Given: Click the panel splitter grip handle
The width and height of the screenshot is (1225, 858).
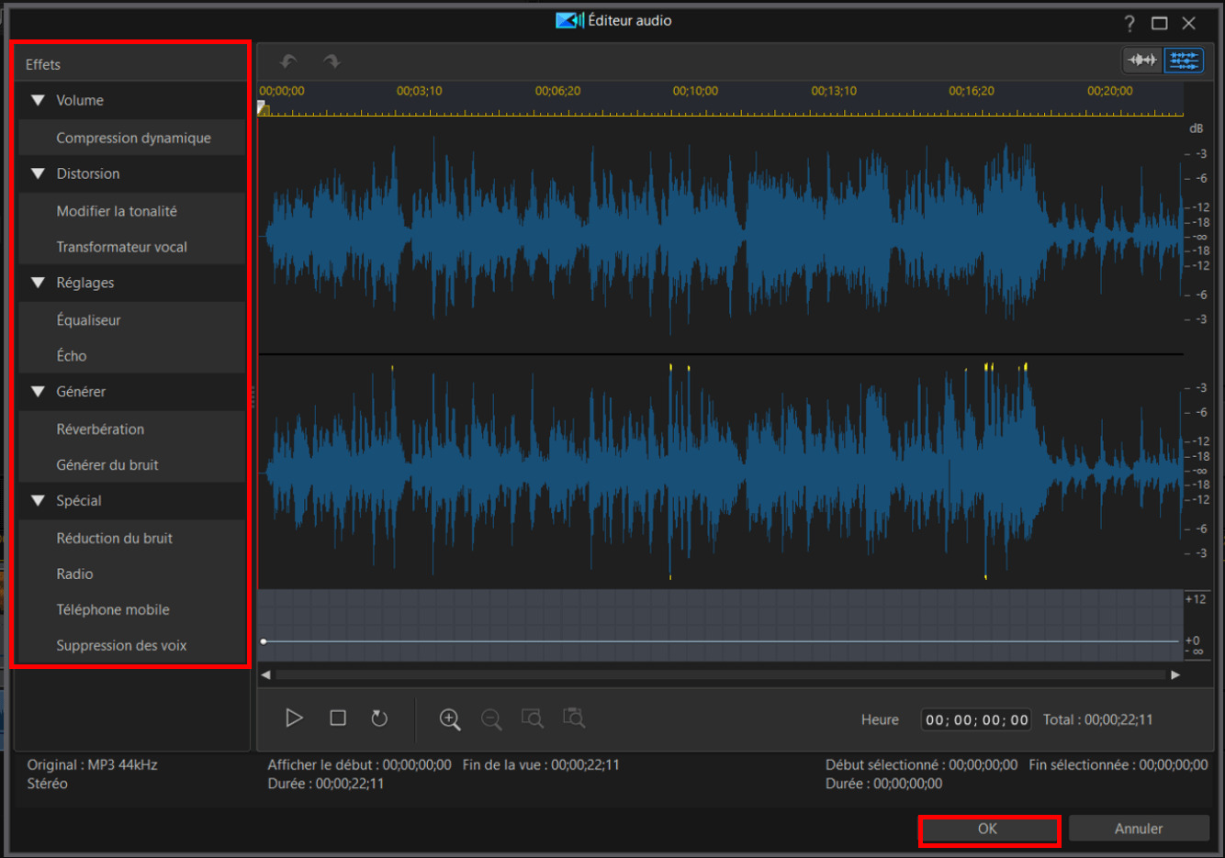Looking at the screenshot, I should (253, 396).
